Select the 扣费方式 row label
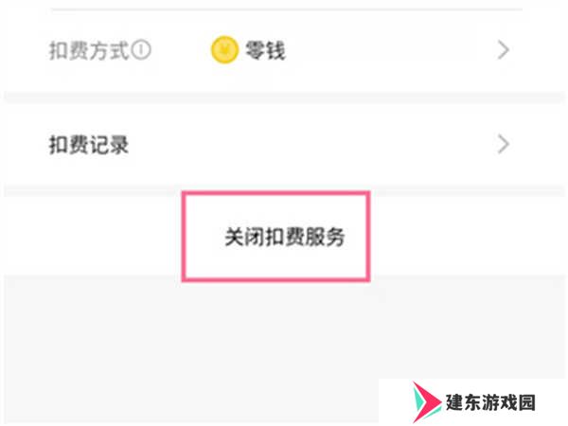The width and height of the screenshot is (568, 426). pos(89,50)
